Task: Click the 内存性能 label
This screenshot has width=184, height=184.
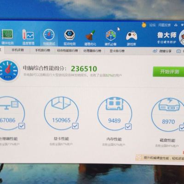Action: pos(114,139)
